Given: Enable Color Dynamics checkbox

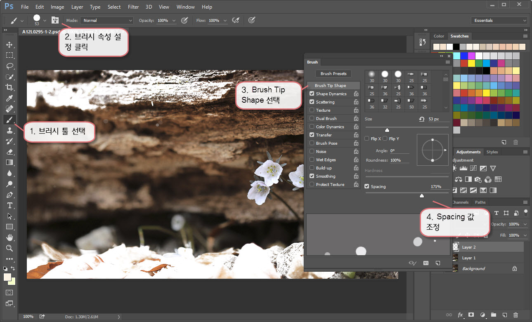Looking at the screenshot, I should click(x=312, y=127).
